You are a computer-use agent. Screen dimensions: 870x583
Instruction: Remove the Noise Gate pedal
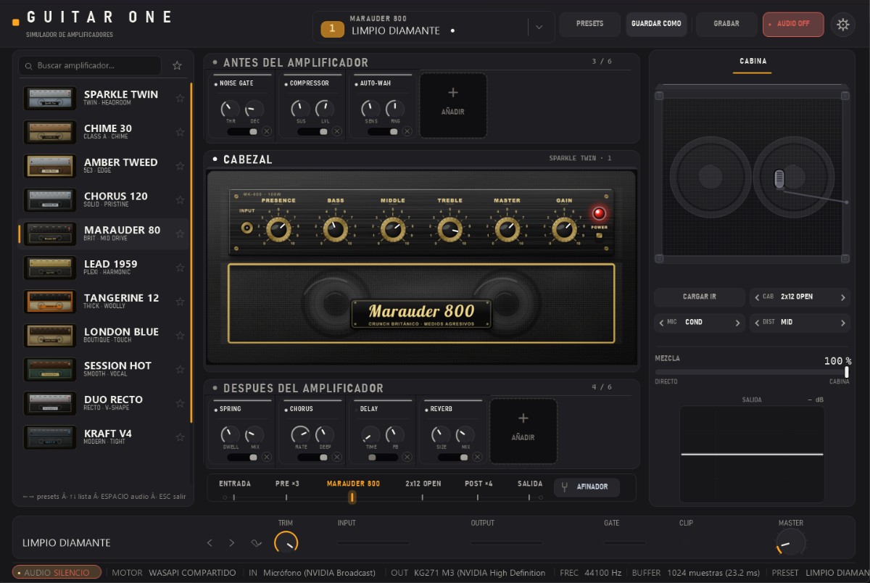(267, 131)
